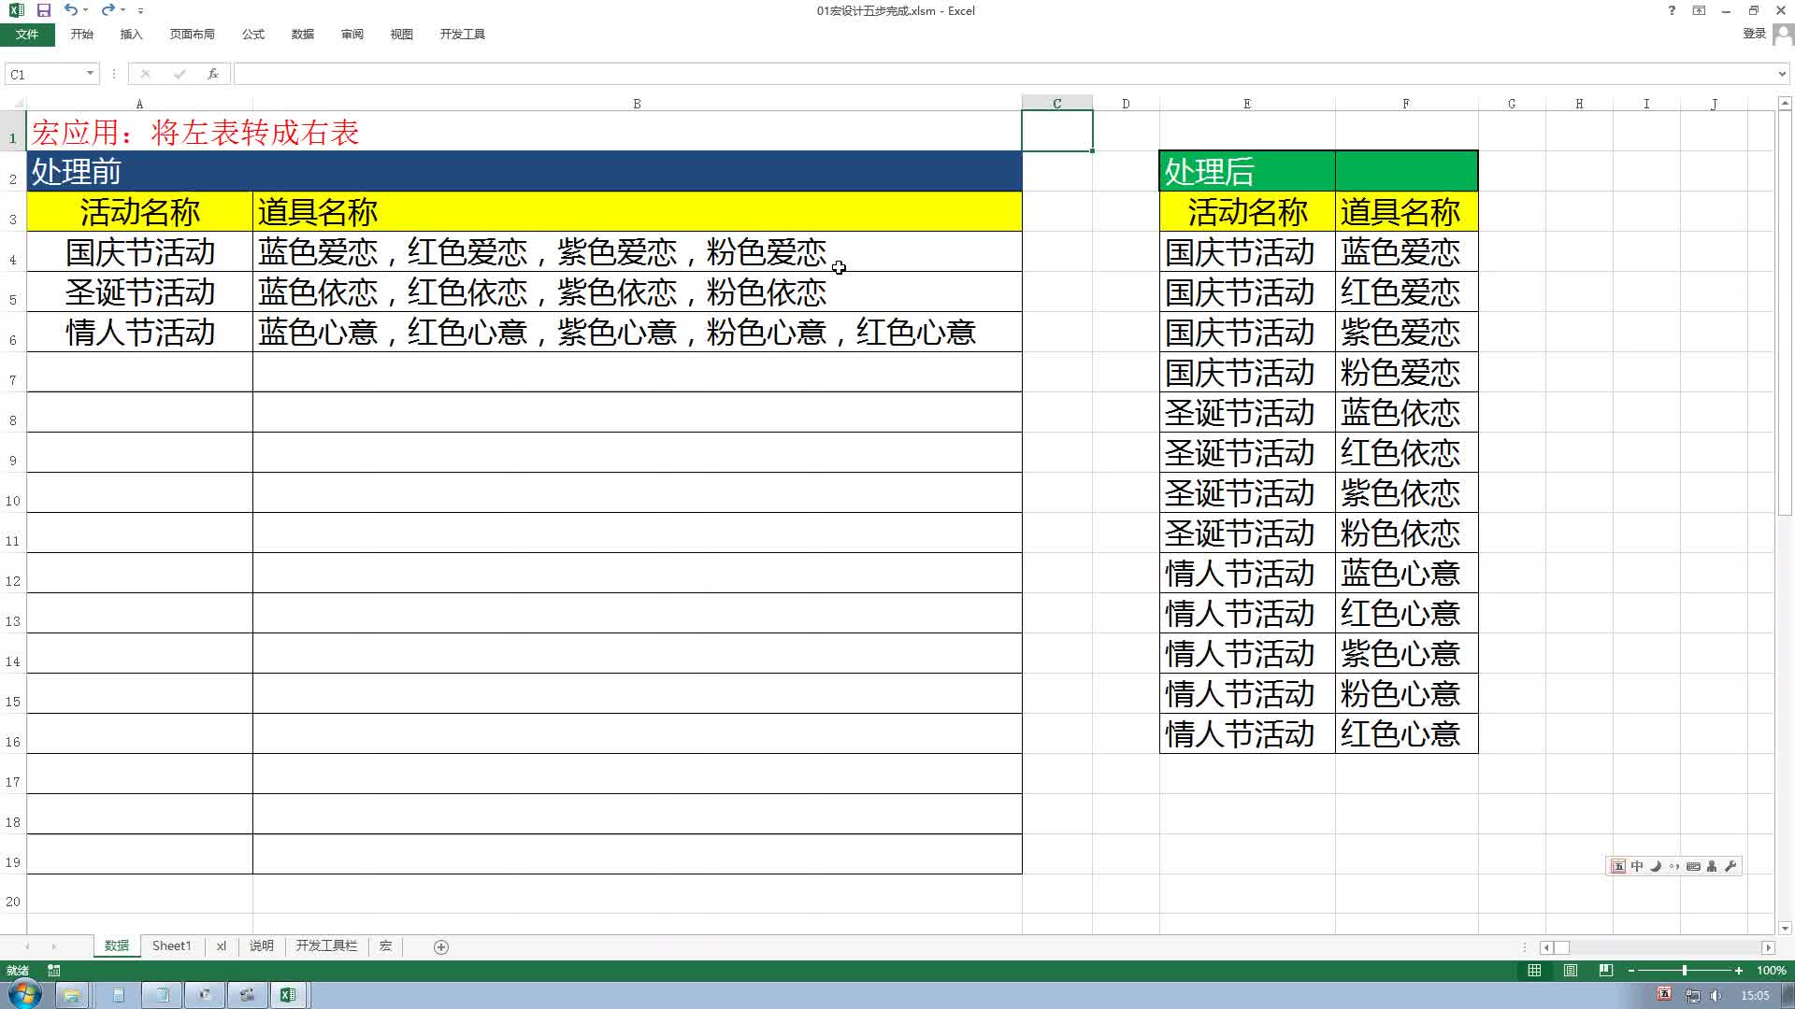Image resolution: width=1795 pixels, height=1009 pixels.
Task: Expand the formula bar with right chevron
Action: (x=1782, y=74)
